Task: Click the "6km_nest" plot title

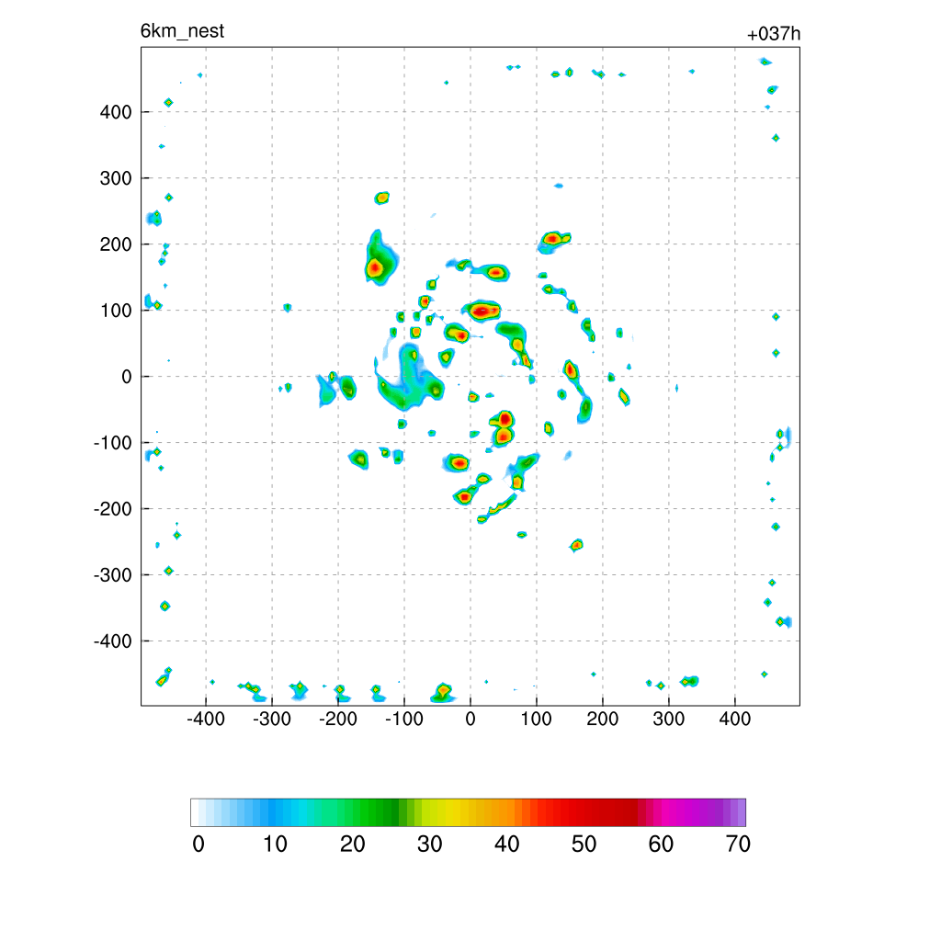Action: coord(182,31)
